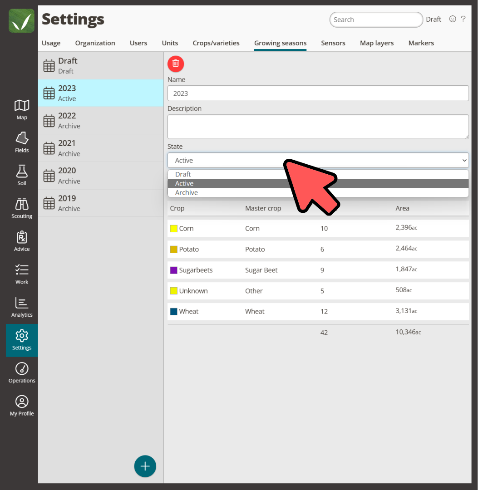Open My Profile in sidebar

point(22,406)
